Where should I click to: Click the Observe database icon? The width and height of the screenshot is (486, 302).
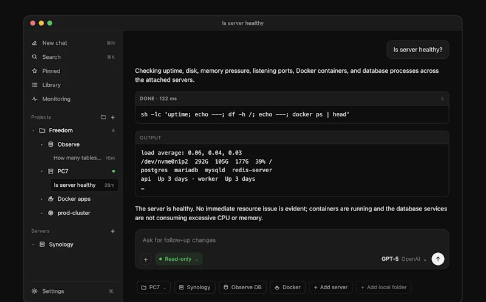coord(50,144)
